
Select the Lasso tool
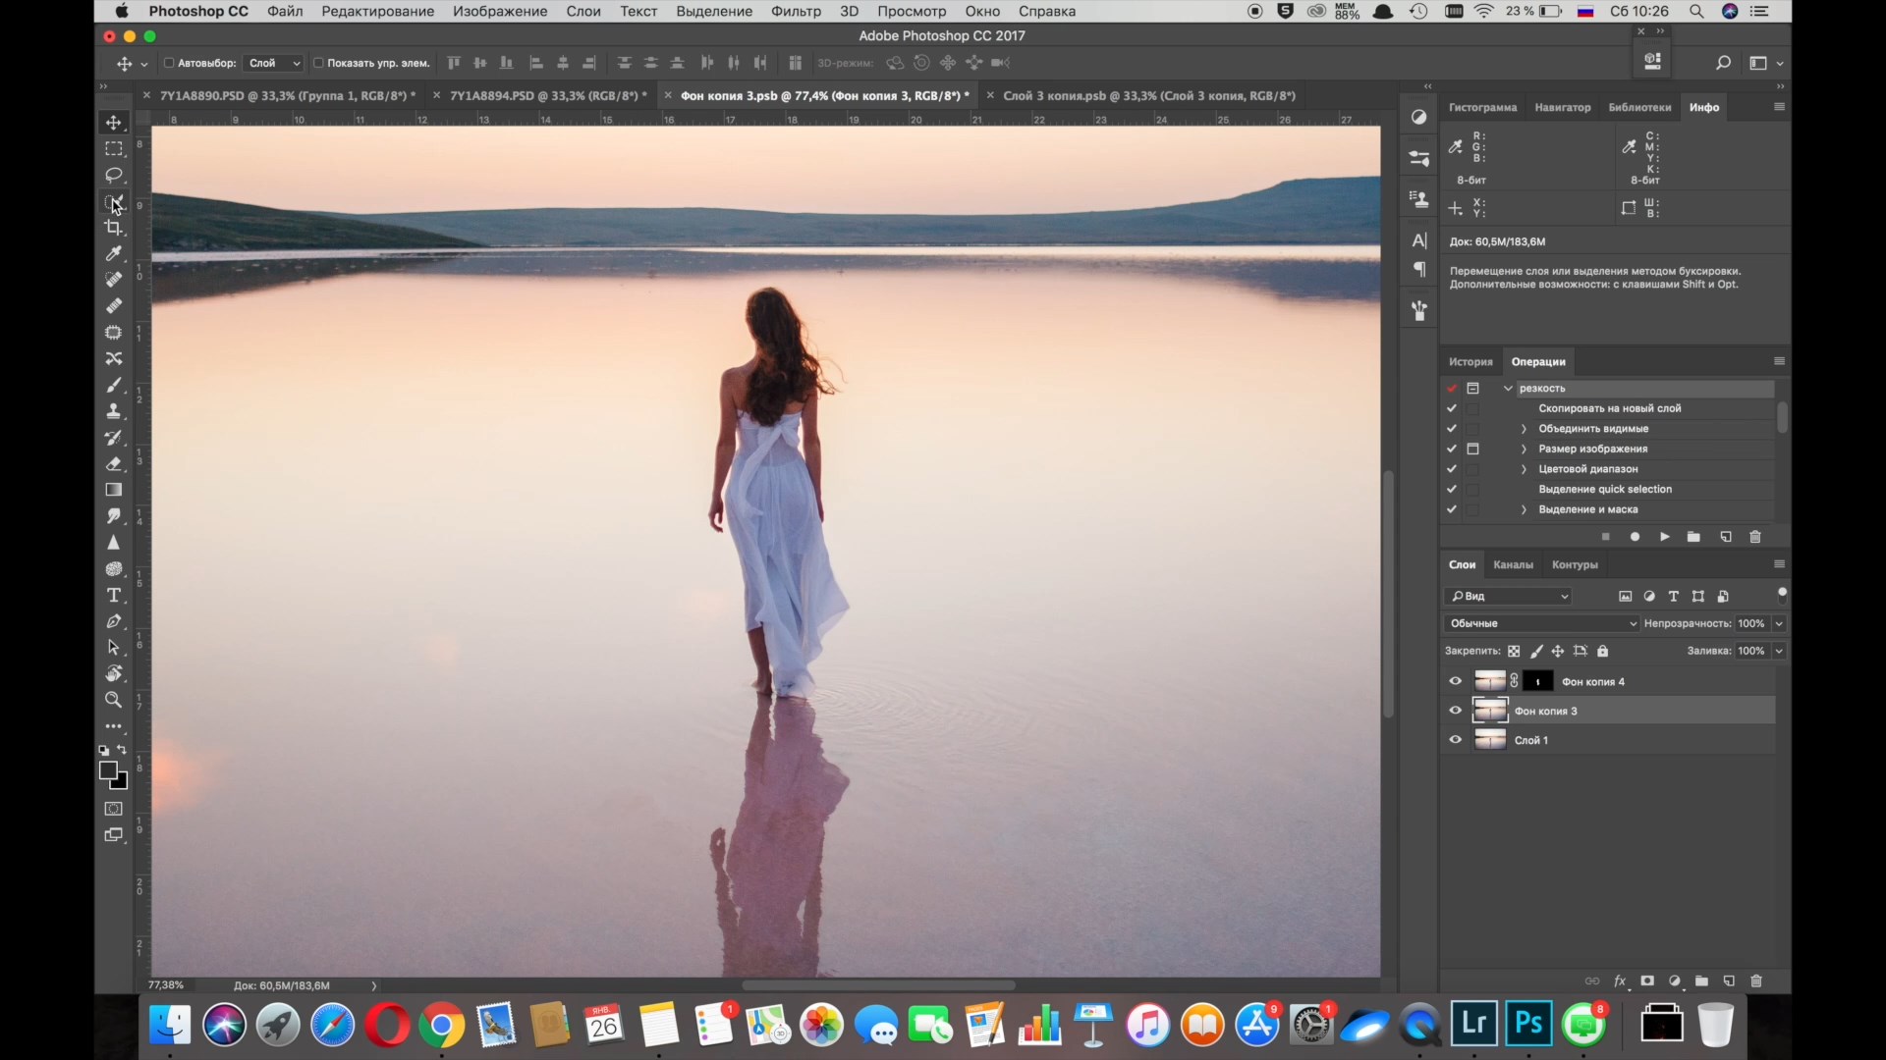(x=114, y=175)
